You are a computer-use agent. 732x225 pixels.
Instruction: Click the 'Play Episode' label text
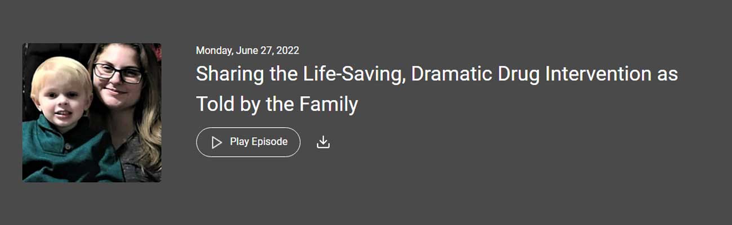coord(258,142)
